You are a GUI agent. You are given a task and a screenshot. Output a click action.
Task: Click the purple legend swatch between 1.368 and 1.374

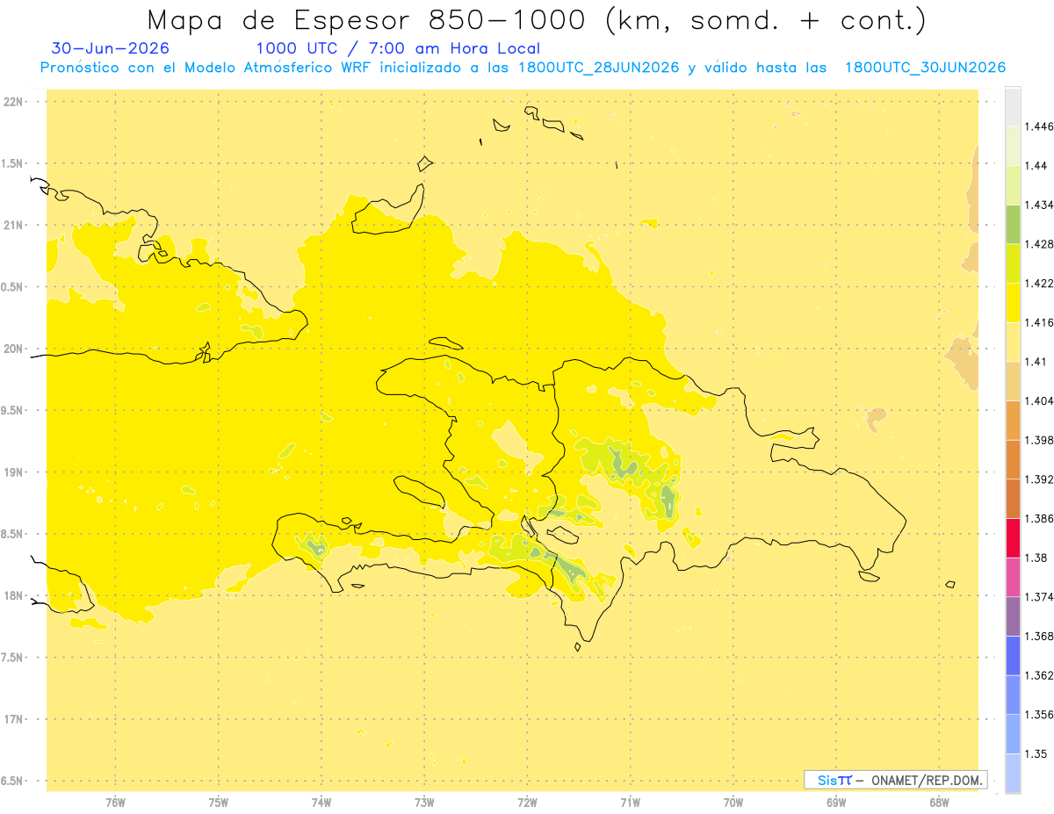1013,616
